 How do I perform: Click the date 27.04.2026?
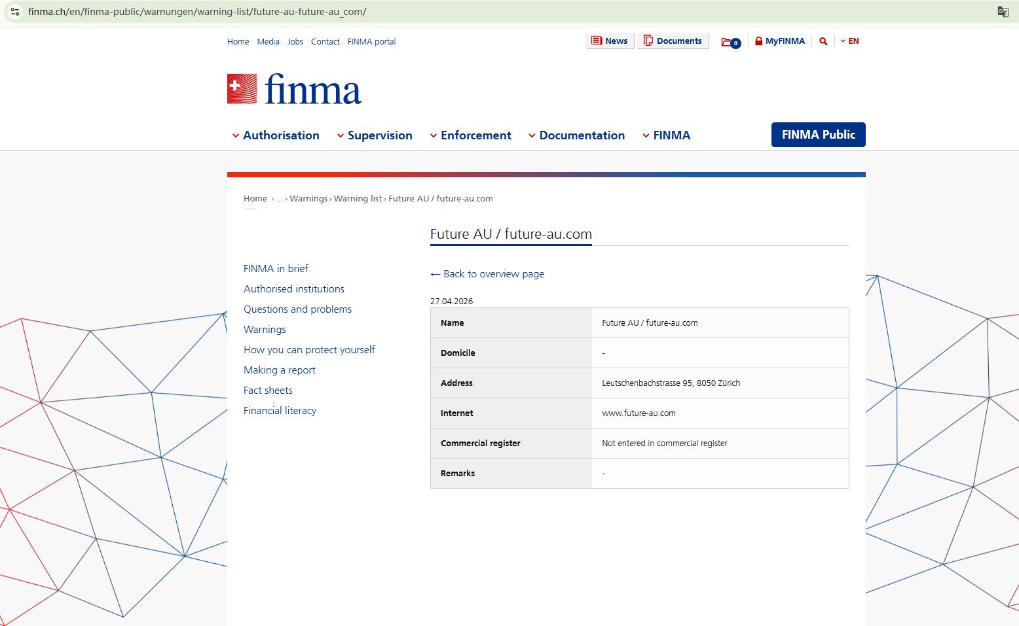451,302
